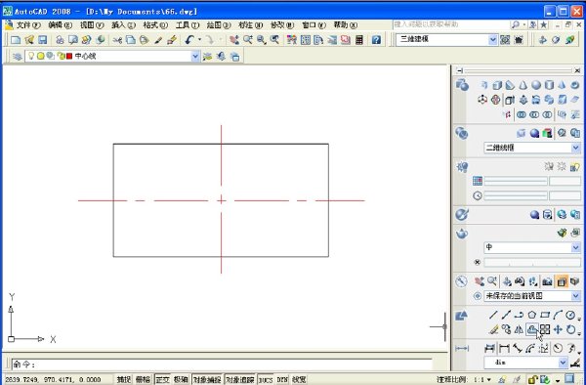This screenshot has height=385, width=586.
Task: Toggle 栅格 grid display in status bar
Action: click(143, 380)
